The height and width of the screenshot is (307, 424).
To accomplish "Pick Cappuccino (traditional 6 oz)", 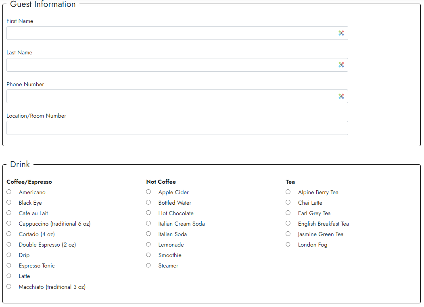I will 9,223.
